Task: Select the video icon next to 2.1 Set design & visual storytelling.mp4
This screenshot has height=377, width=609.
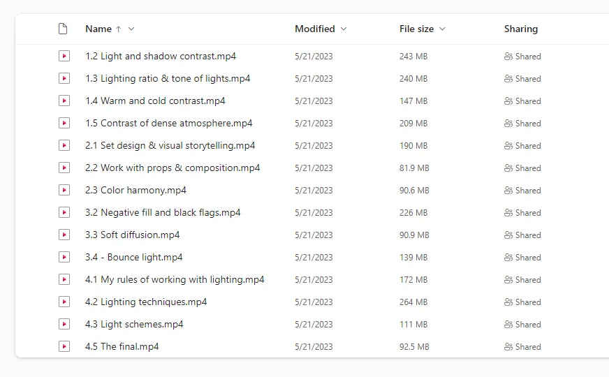Action: [x=64, y=146]
